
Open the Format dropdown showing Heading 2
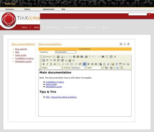(x=79, y=68)
